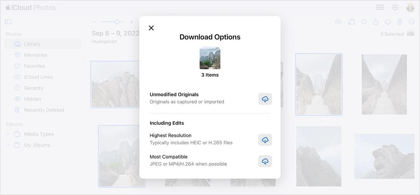The image size is (420, 195).
Task: Close the Download Options dialog
Action: (x=151, y=28)
